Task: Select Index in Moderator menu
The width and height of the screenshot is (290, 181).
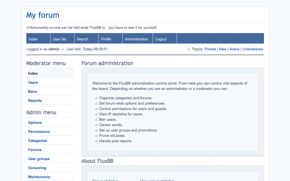Action: [33, 73]
